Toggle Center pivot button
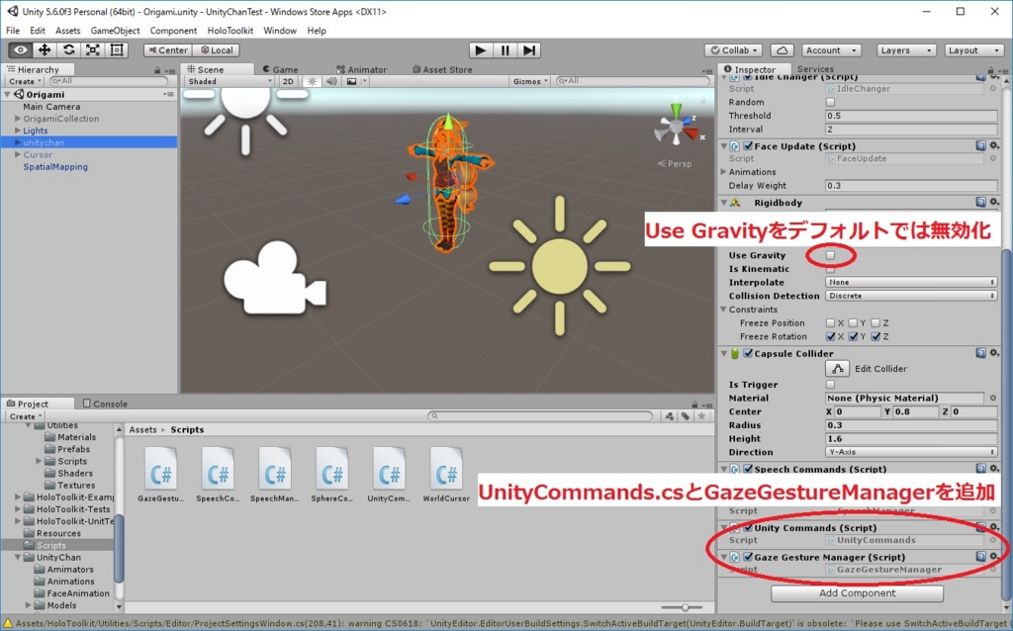This screenshot has width=1013, height=631. pos(167,50)
